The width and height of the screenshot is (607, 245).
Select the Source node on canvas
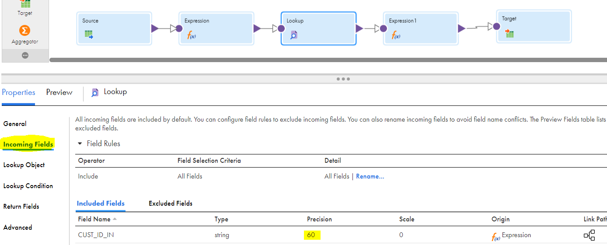pyautogui.click(x=114, y=28)
